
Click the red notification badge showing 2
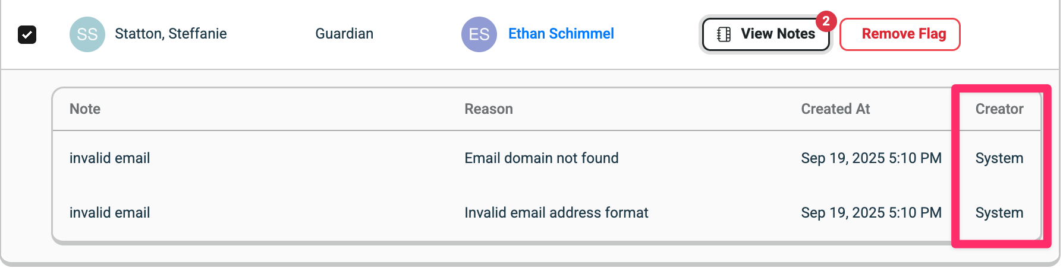[x=825, y=21]
